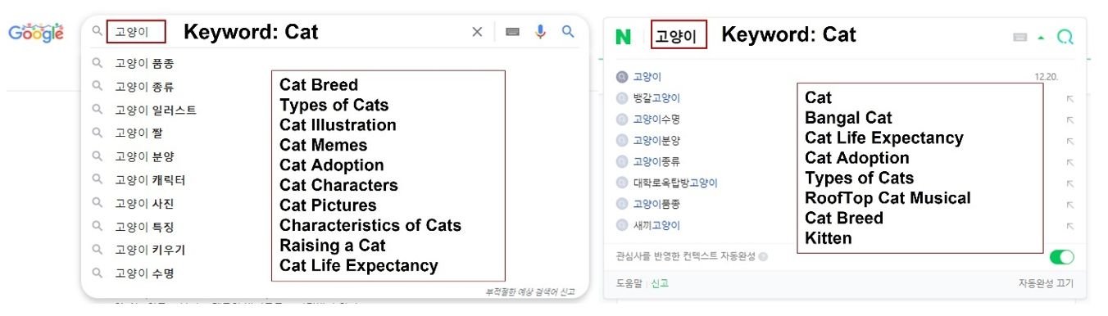
Task: Open Naver 도움말 link
Action: [x=629, y=284]
